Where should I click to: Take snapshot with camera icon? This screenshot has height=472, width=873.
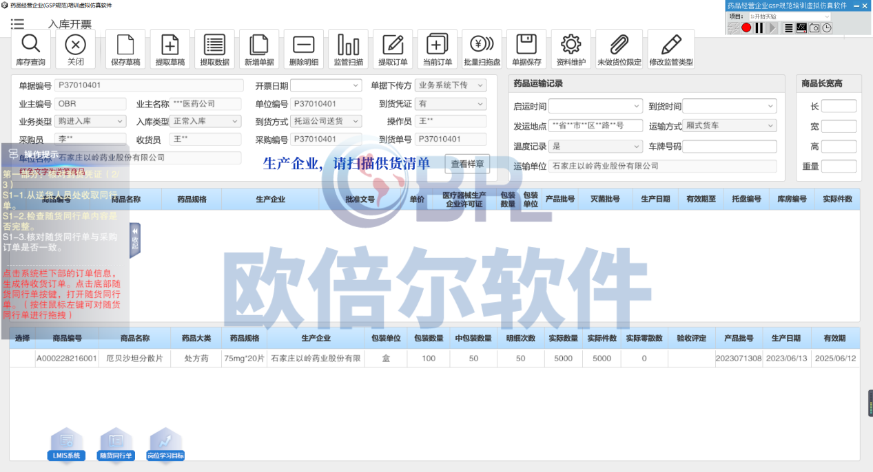pos(814,28)
